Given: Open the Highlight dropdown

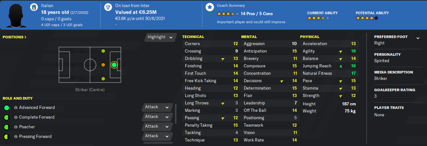Looking at the screenshot, I should coord(160,37).
